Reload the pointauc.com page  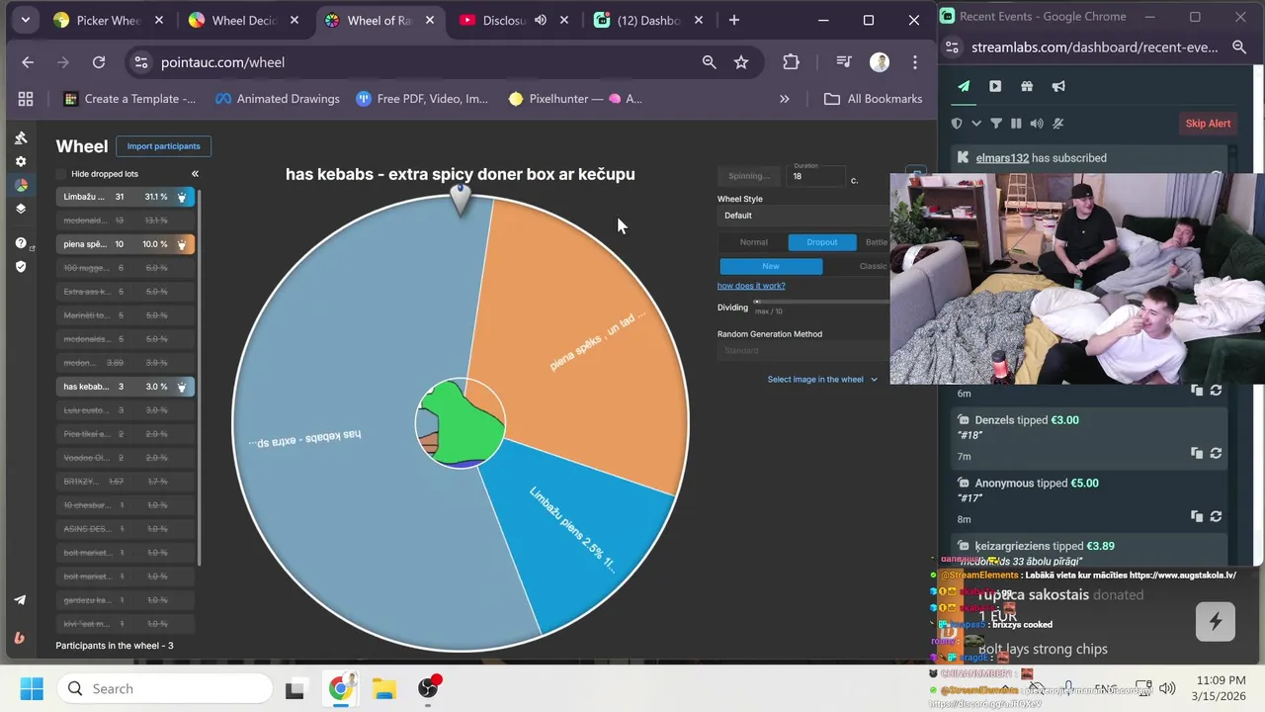tap(99, 62)
